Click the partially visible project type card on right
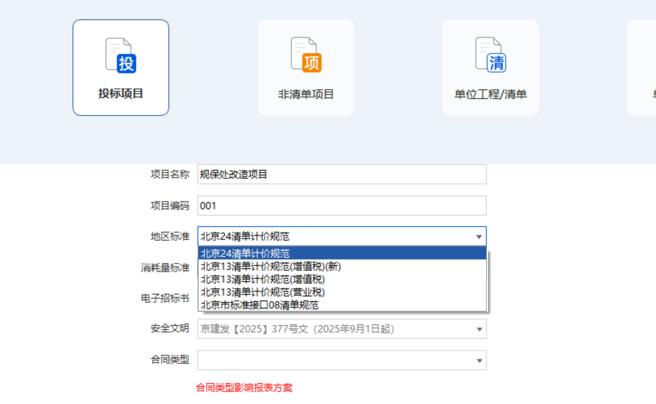This screenshot has height=404, width=656. click(645, 67)
